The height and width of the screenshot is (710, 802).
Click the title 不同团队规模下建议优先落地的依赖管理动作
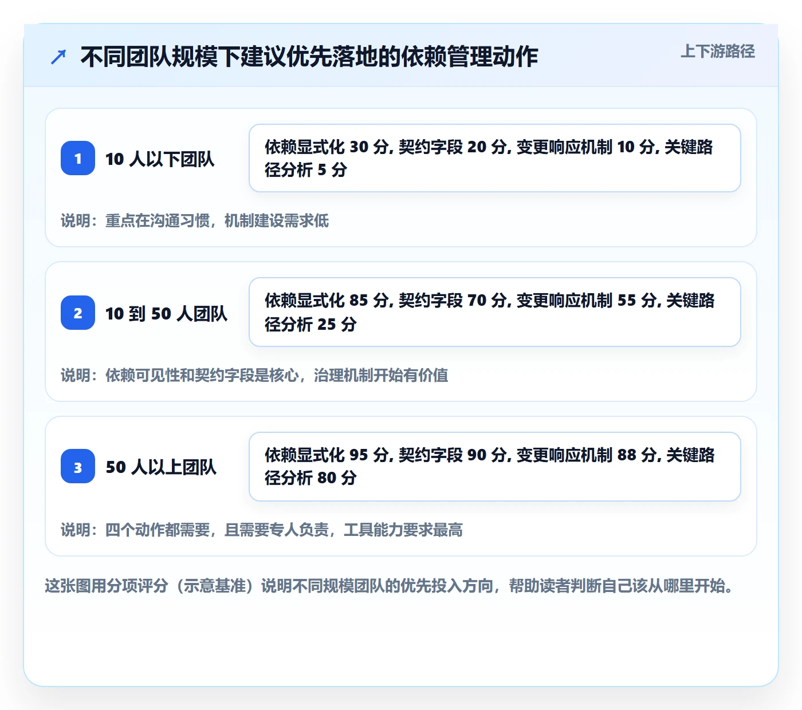tap(309, 57)
